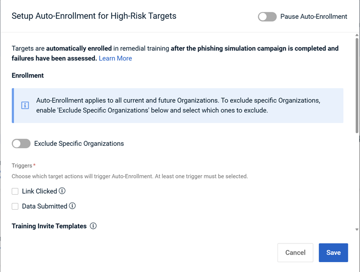Click the info icon beside Link Clicked
The image size is (360, 272).
[x=62, y=191]
